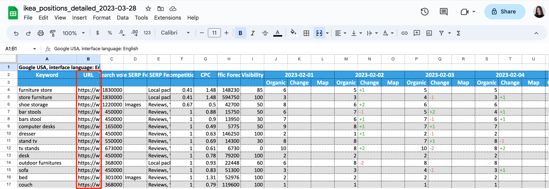Undo the last action

16,33
